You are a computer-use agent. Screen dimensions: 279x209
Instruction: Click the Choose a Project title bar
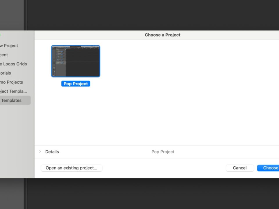click(162, 35)
